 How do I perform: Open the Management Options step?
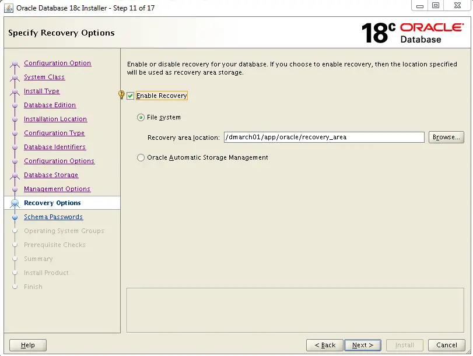pos(57,189)
